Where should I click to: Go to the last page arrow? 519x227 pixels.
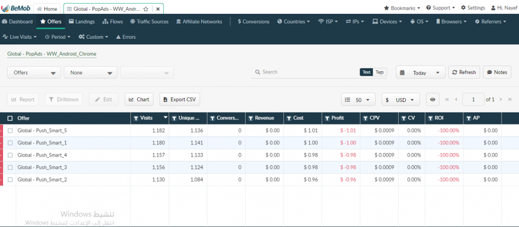[x=509, y=99]
